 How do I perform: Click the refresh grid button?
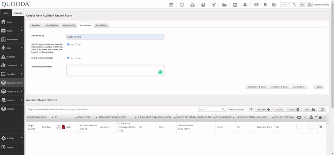tap(322, 110)
